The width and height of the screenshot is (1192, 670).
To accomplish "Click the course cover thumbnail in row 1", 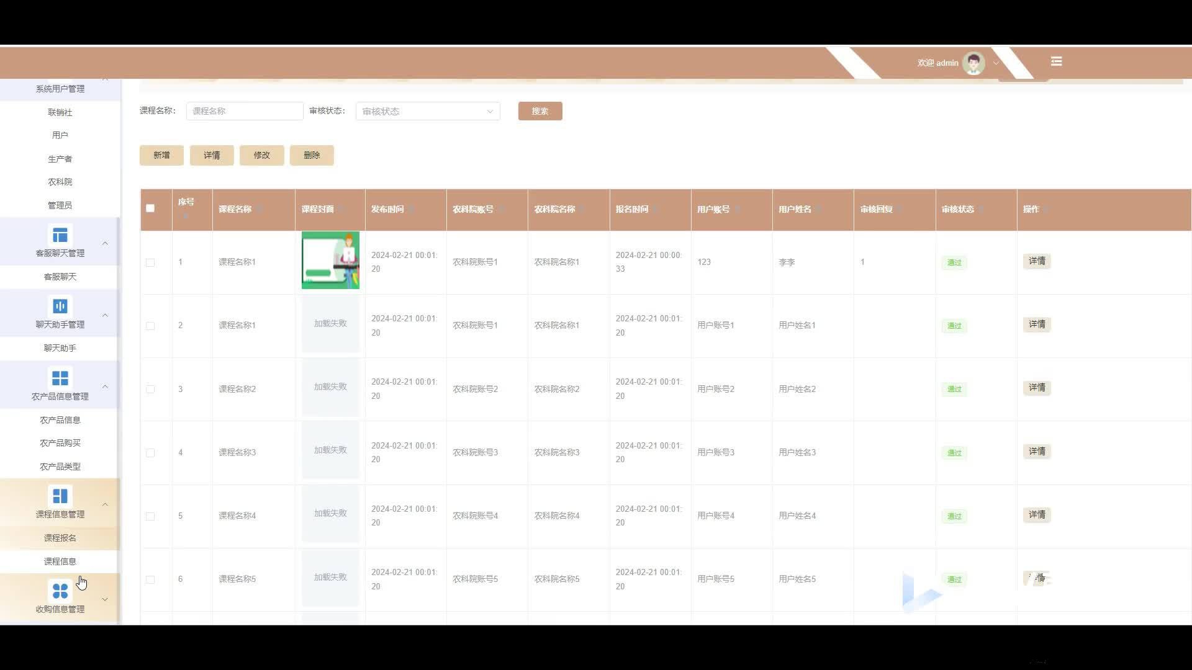I will coord(330,261).
